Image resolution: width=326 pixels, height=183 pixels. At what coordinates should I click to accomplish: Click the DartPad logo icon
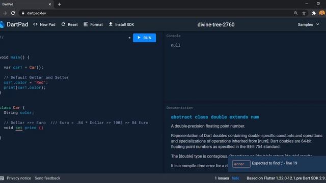point(2,24)
